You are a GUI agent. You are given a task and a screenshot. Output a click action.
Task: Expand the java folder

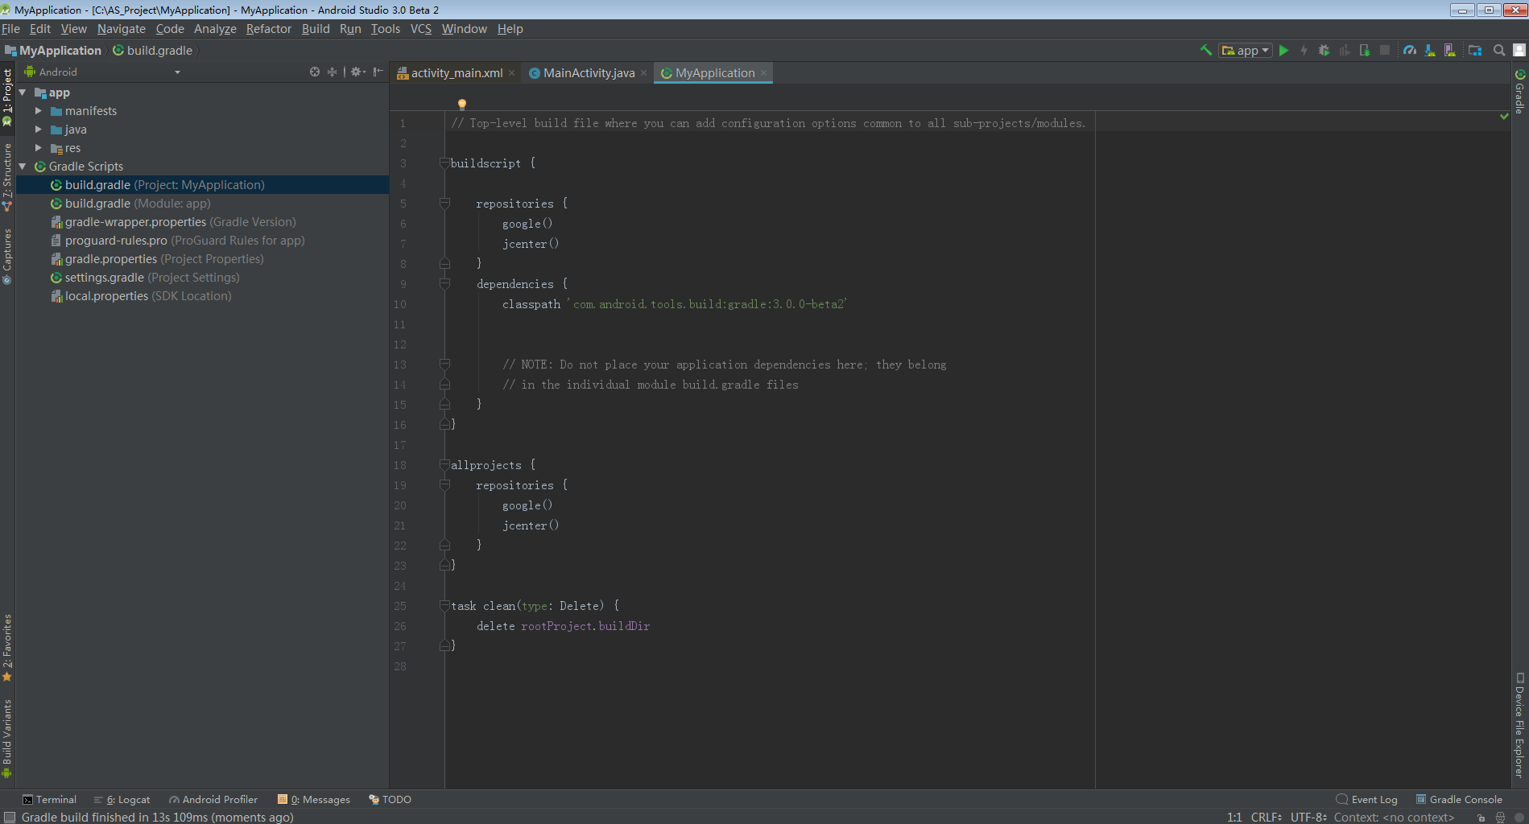point(38,130)
